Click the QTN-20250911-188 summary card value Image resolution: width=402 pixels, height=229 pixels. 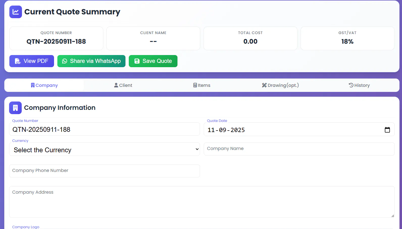[56, 41]
